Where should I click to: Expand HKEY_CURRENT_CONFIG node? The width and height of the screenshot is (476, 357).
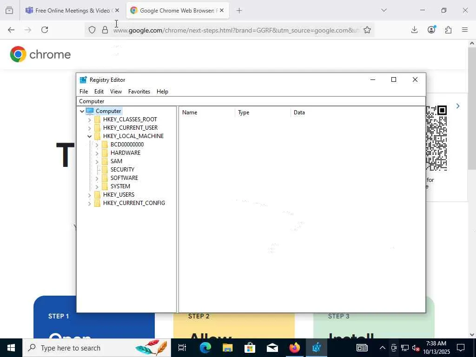pyautogui.click(x=90, y=204)
